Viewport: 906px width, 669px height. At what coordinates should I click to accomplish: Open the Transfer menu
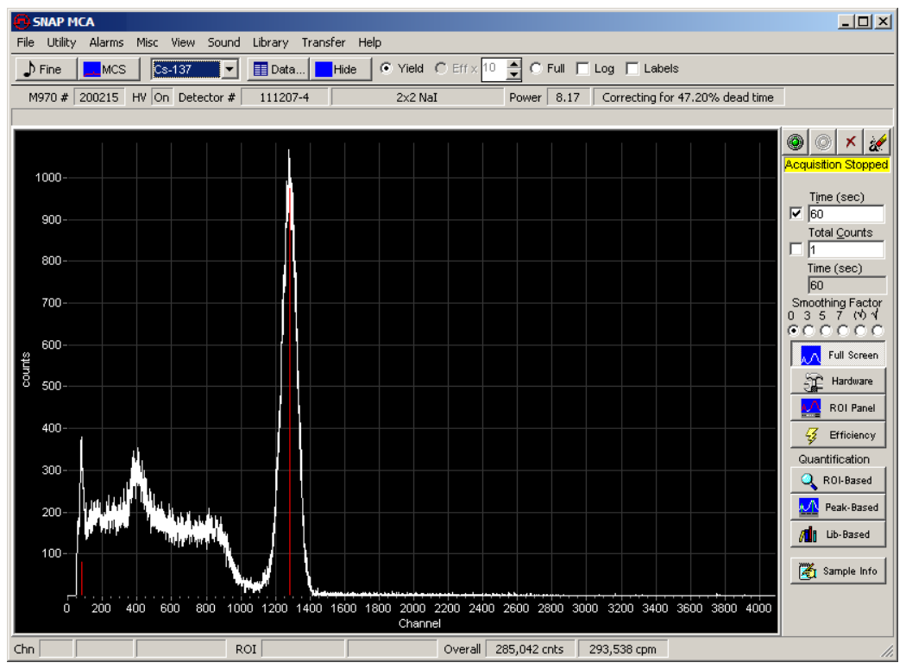(323, 42)
